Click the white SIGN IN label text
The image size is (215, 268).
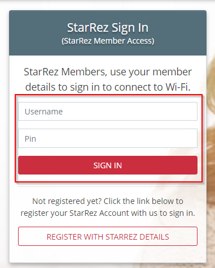(x=108, y=165)
